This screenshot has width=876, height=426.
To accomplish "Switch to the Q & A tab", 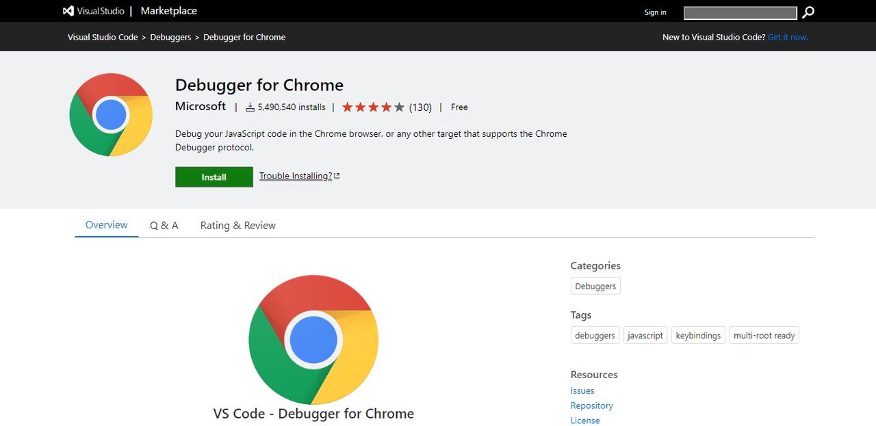I will [x=164, y=225].
